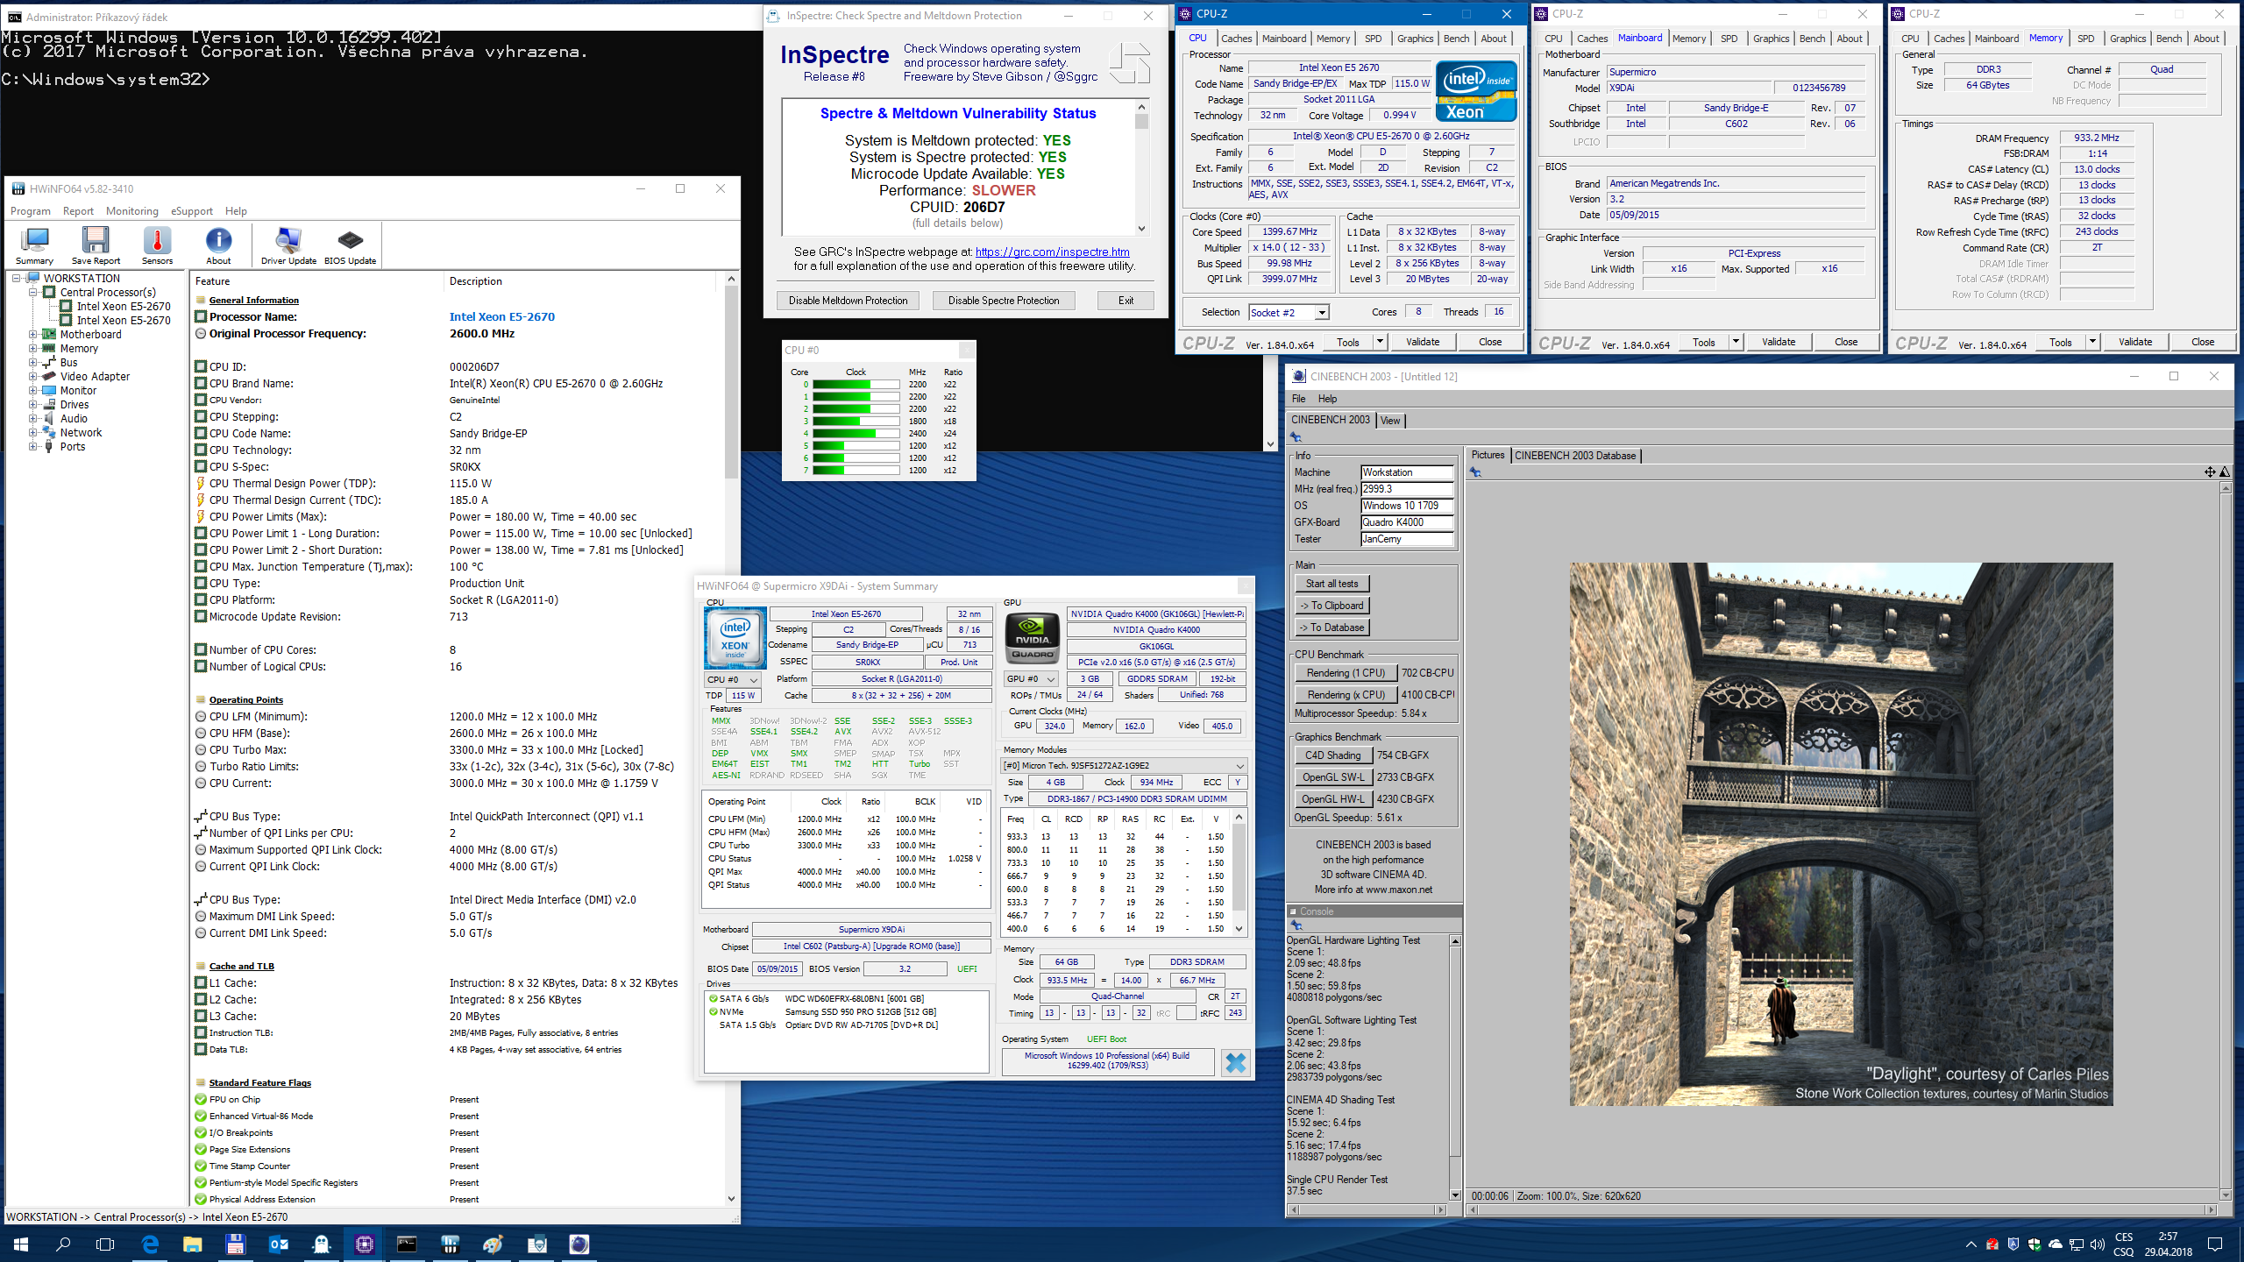Collapse the Central Processor(s) tree node
The width and height of the screenshot is (2244, 1262).
pos(33,293)
